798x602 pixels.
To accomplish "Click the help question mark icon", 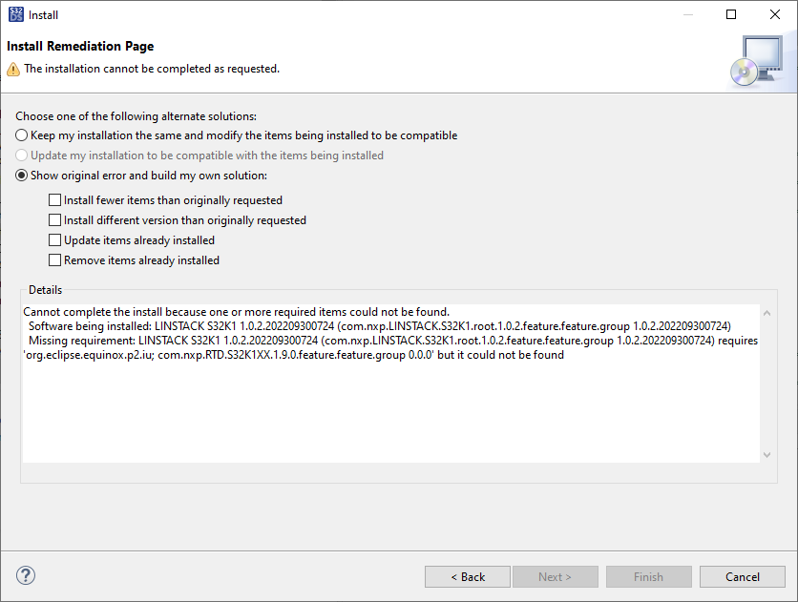I will [26, 575].
